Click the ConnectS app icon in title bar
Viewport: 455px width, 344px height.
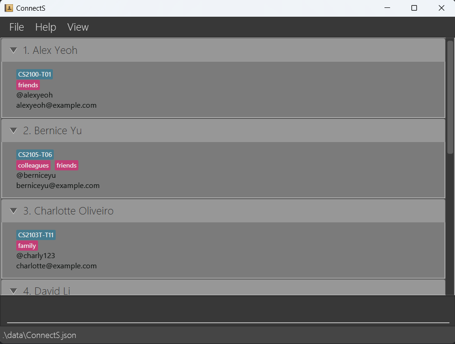click(8, 8)
